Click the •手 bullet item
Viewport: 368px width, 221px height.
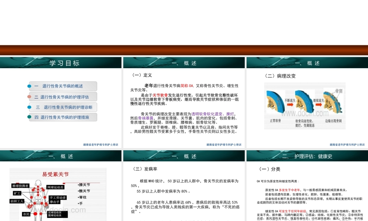(x=80, y=203)
